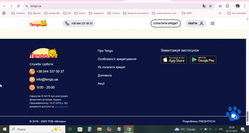Viewport: 249px width, 133px height.
Task: Reload the page with the refresh icon
Action: [x=18, y=6]
